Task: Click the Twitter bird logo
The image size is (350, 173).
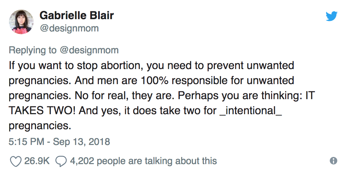Action: click(331, 16)
